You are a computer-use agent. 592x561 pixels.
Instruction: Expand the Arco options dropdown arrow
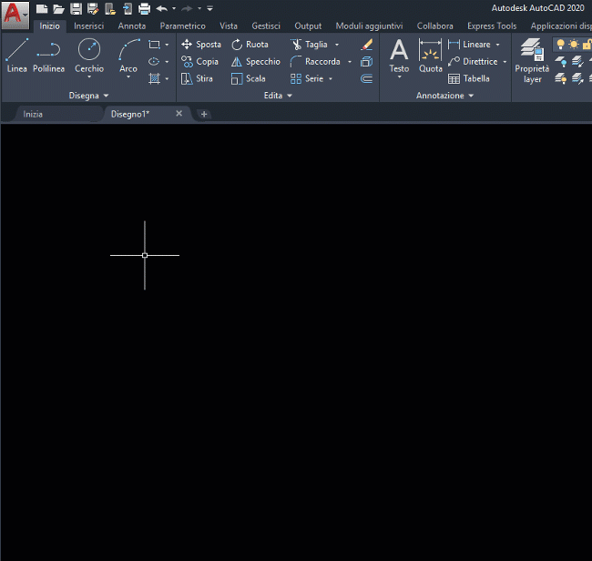click(x=128, y=77)
